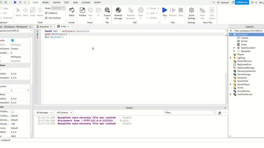264x148 pixels.
Task: Open the All Contexts dropdown
Action: 64,113
